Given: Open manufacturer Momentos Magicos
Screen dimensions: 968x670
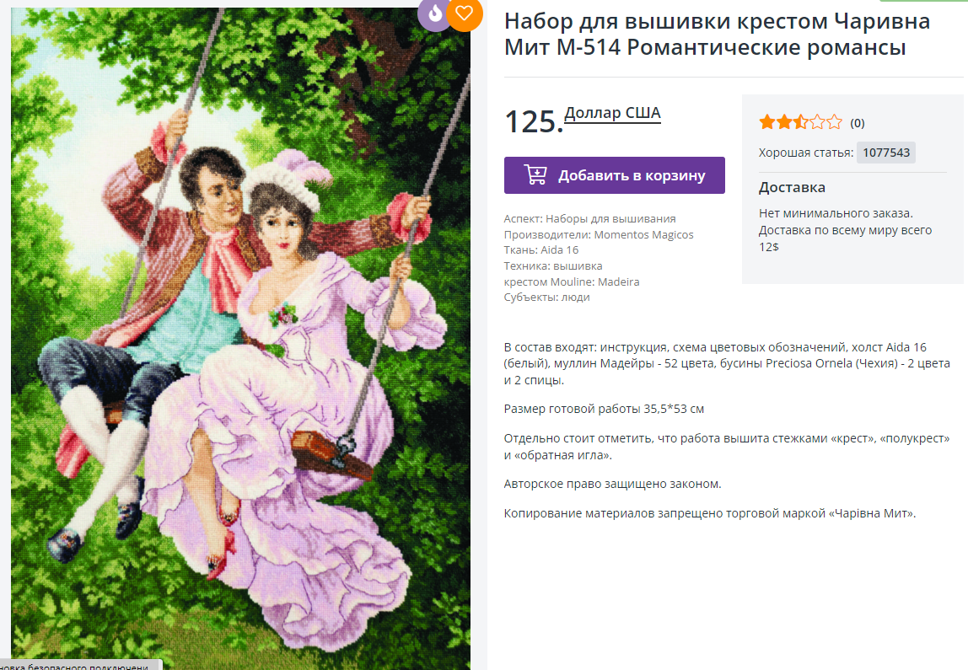Looking at the screenshot, I should click(x=643, y=234).
